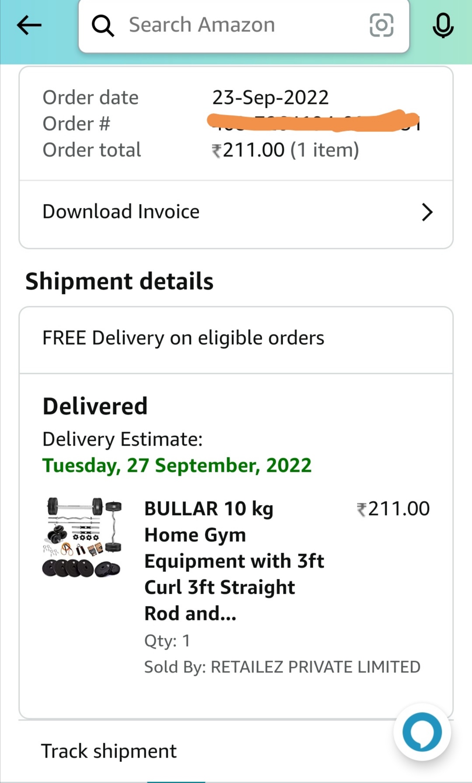
Task: Open Track shipment
Action: tap(109, 752)
